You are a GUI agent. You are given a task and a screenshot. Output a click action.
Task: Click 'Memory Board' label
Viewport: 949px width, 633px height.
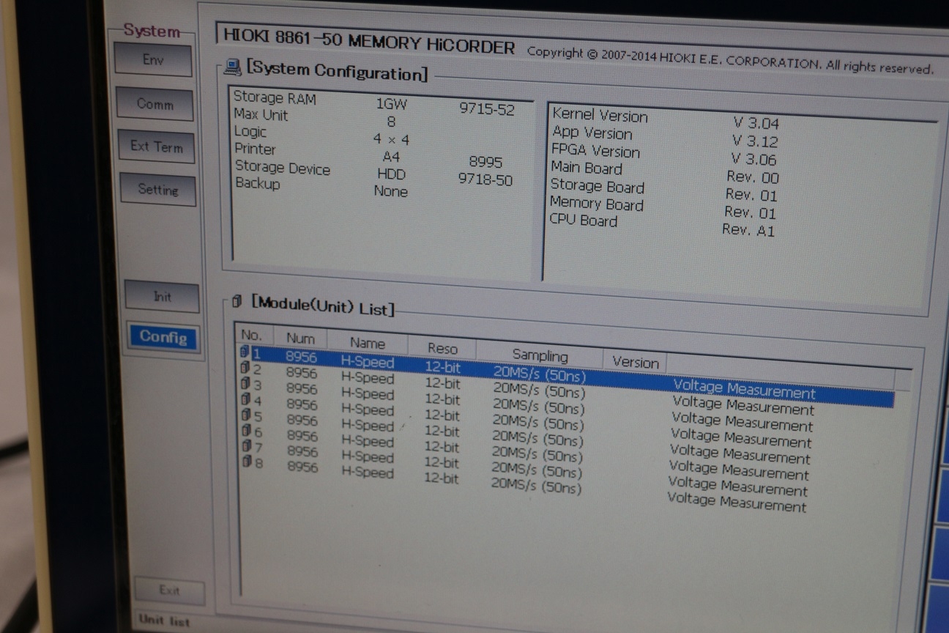point(596,204)
